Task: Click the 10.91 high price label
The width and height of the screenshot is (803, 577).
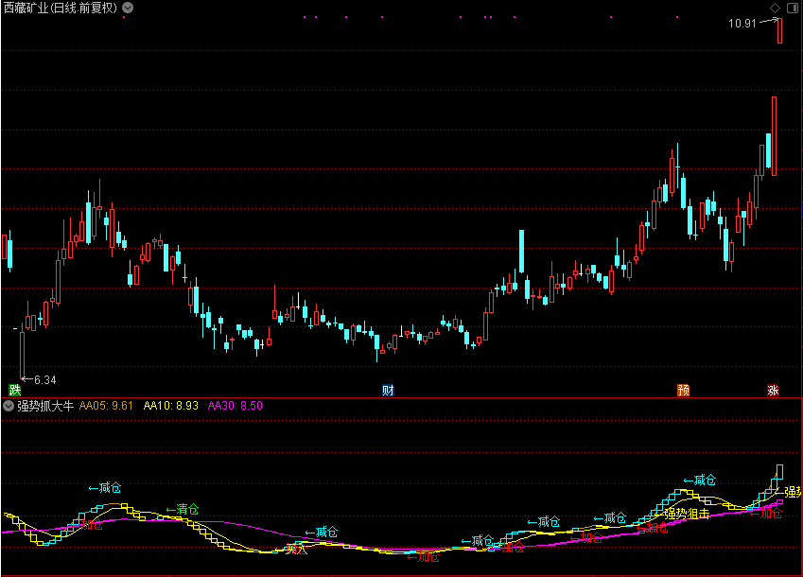Action: [742, 24]
